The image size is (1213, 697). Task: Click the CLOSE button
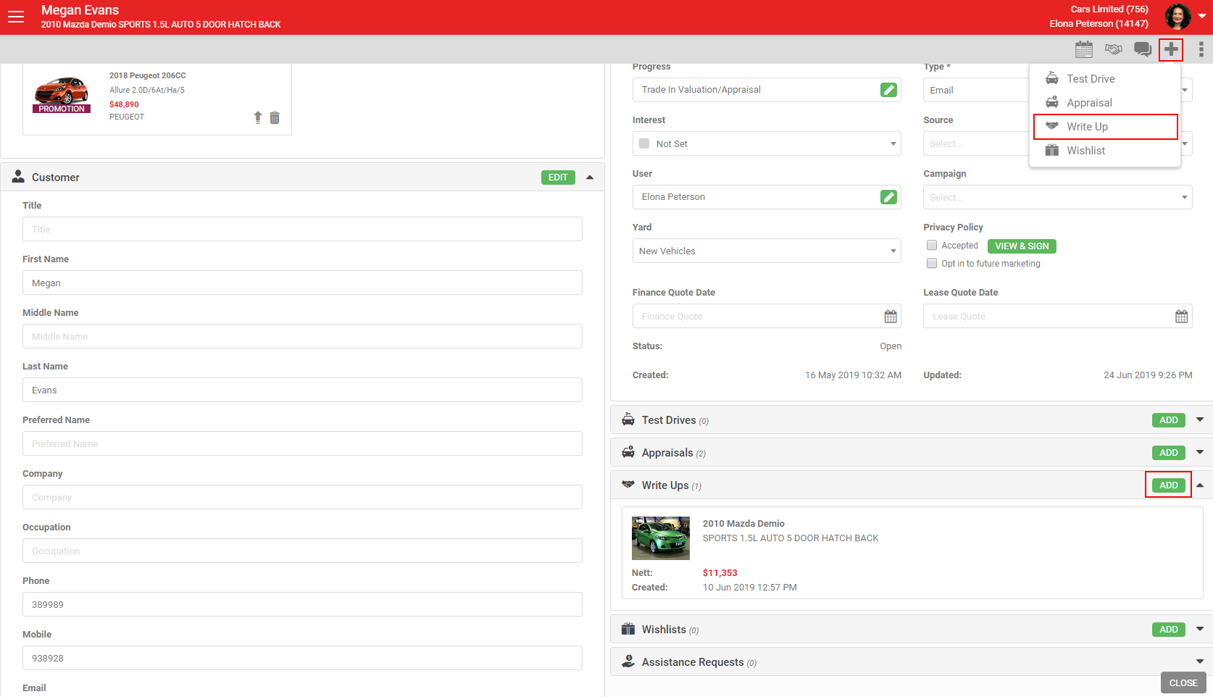[x=1183, y=683]
